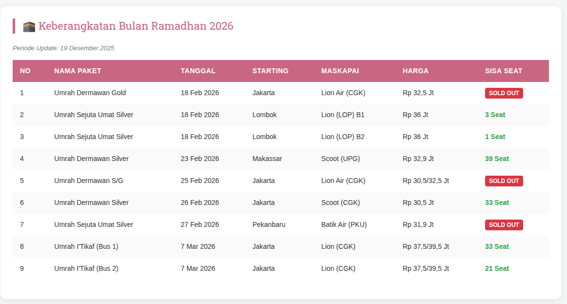The image size is (567, 304).
Task: Select the green 39 Seat indicator for Makassar
Action: (x=497, y=159)
